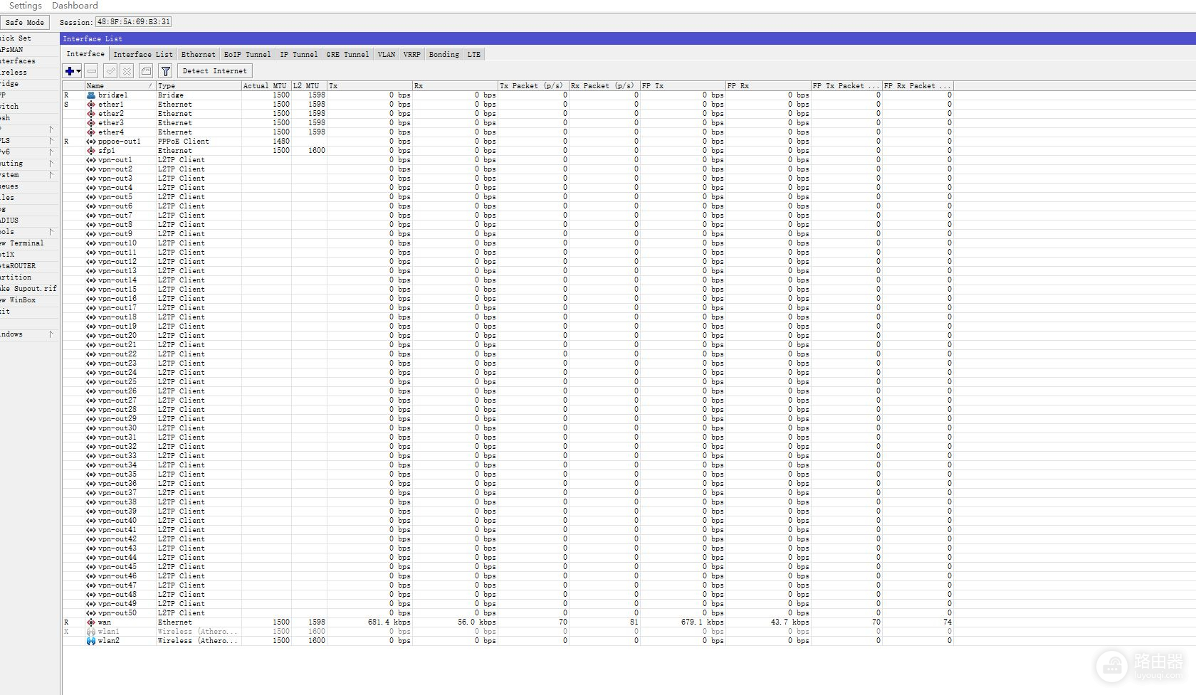This screenshot has height=695, width=1196.
Task: Click the Session address field
Action: click(134, 22)
